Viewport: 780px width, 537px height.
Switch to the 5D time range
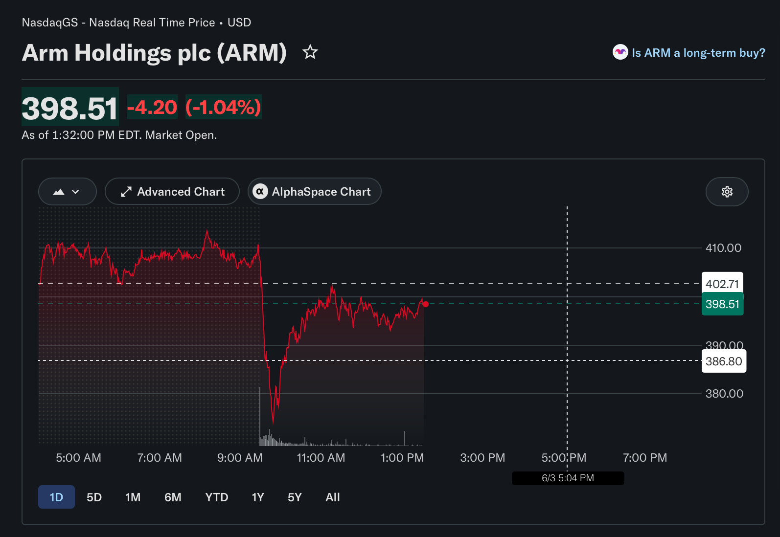94,497
